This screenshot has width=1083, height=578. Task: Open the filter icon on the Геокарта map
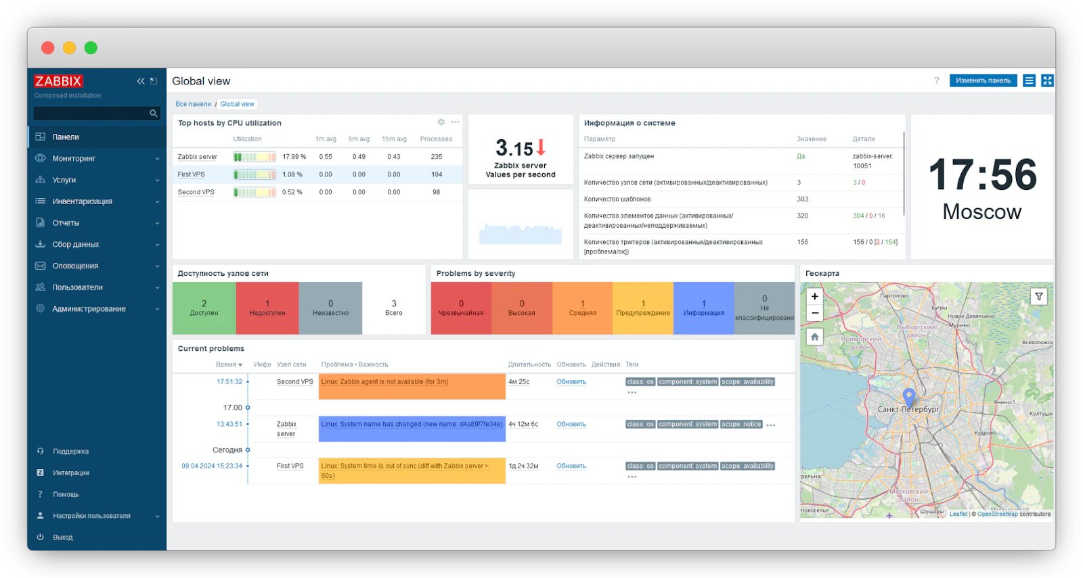pyautogui.click(x=1039, y=296)
